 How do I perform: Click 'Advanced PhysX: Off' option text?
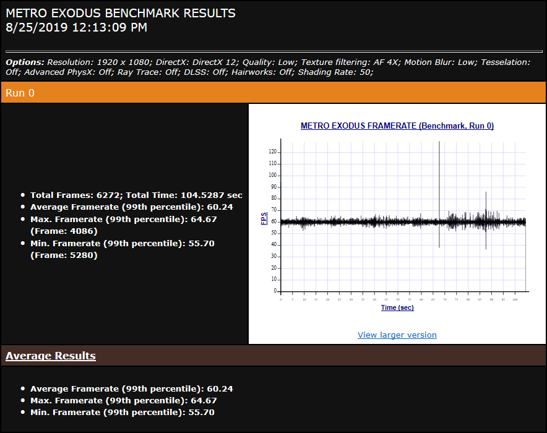(69, 72)
